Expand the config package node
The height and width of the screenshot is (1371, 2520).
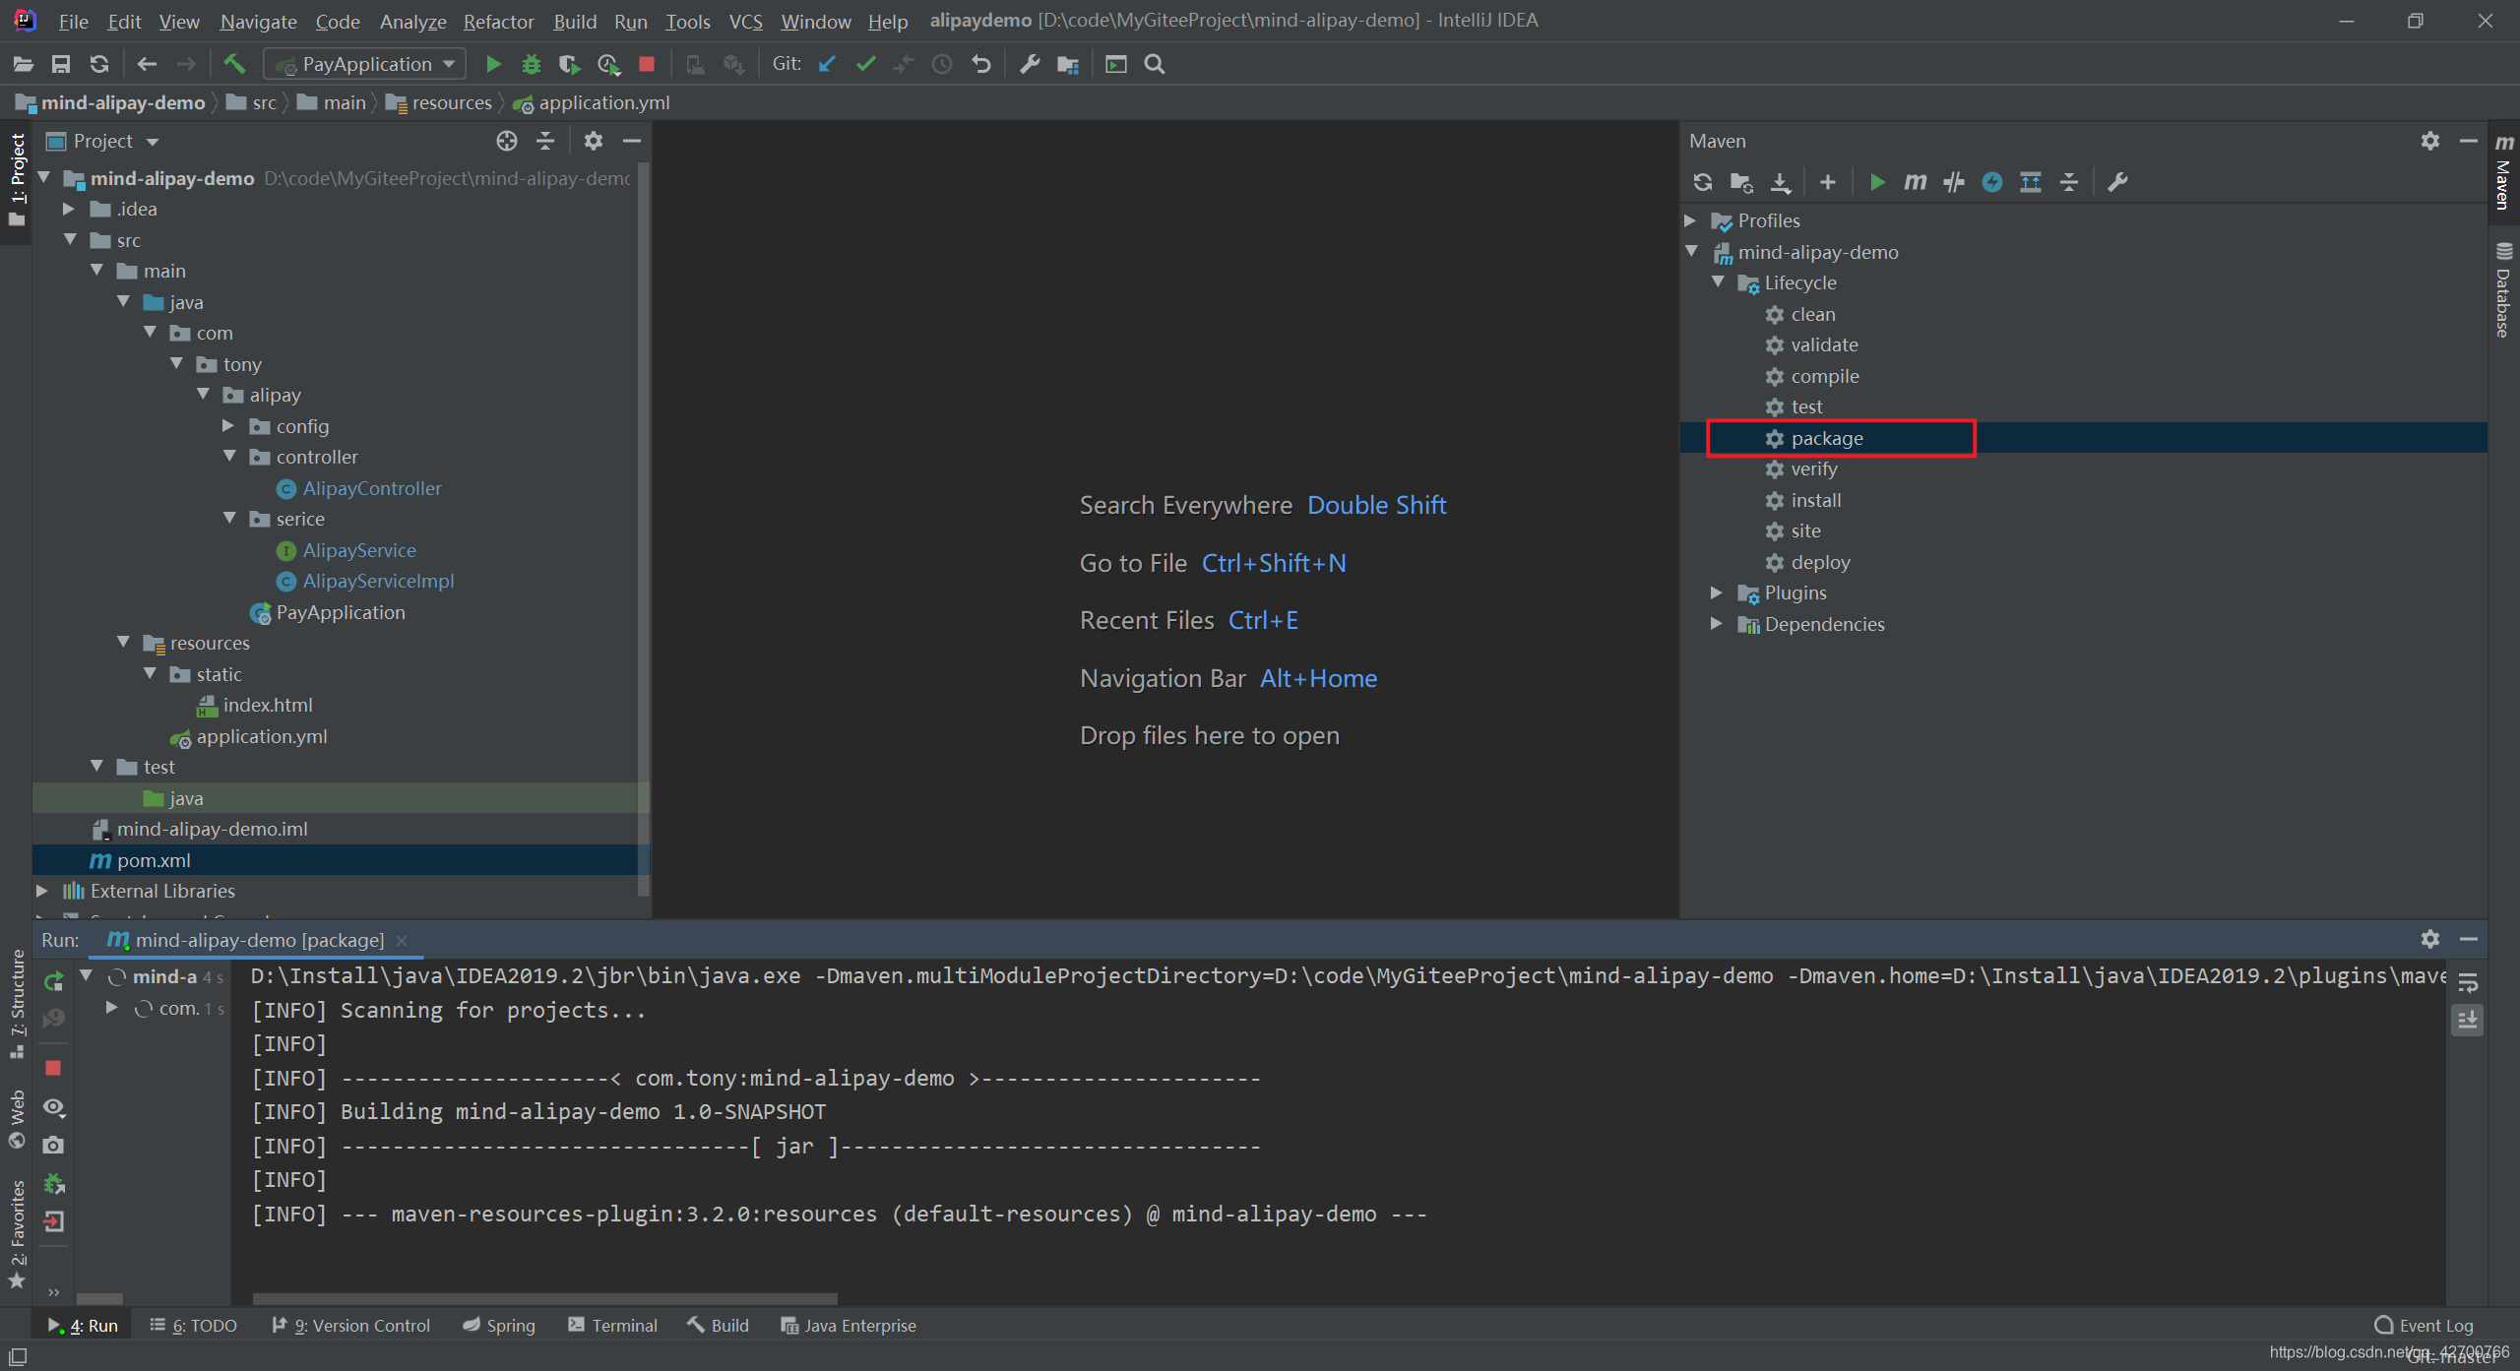[228, 425]
